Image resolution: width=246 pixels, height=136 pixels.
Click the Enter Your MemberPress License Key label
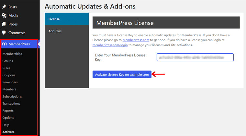tap(120, 57)
